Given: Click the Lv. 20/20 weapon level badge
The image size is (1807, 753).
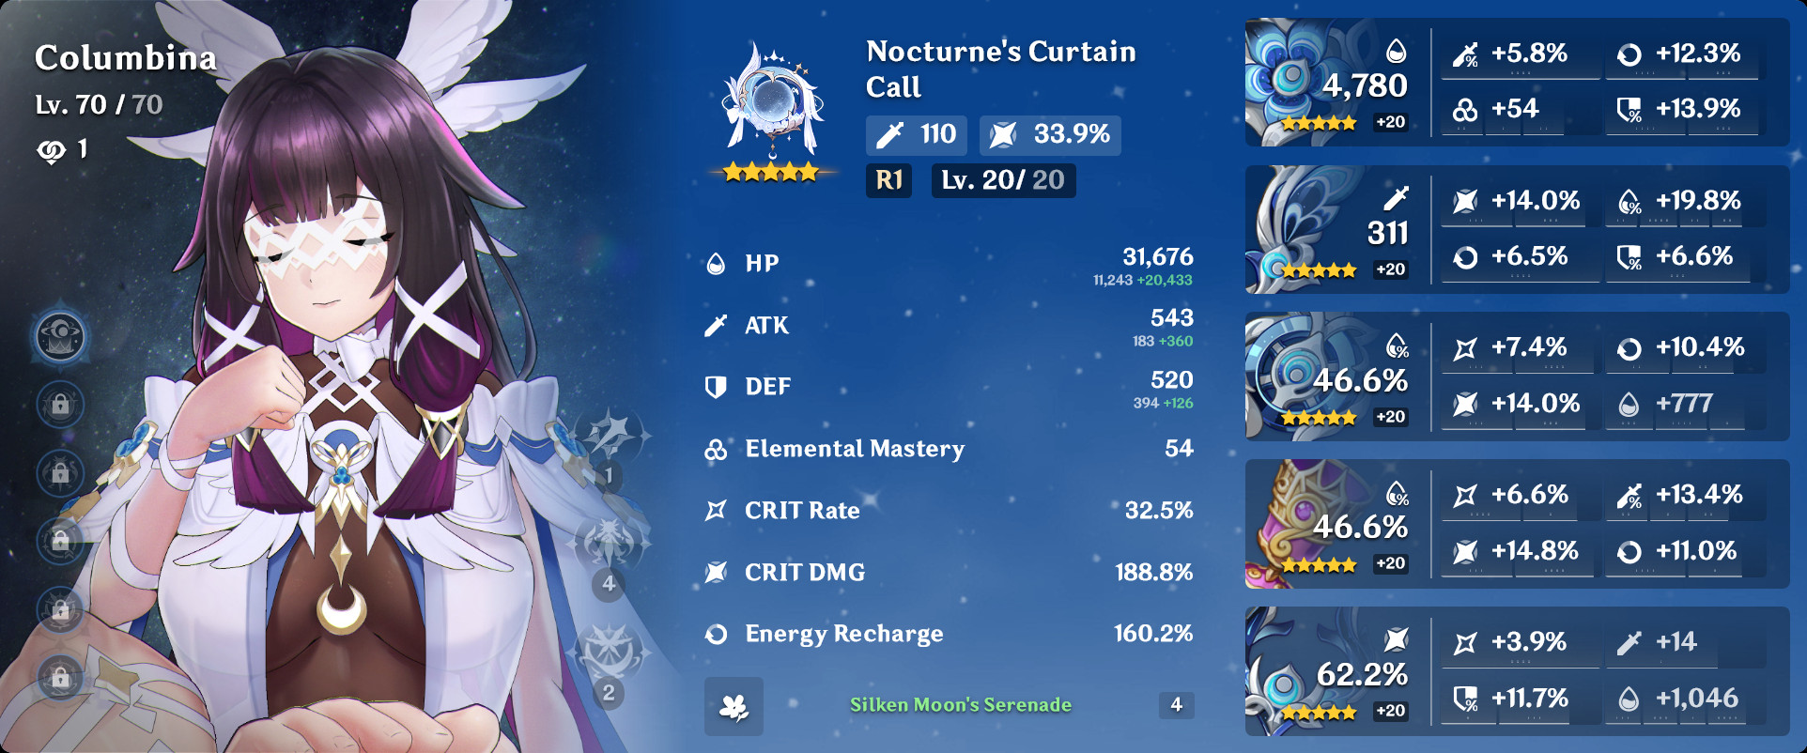Looking at the screenshot, I should tap(1003, 180).
